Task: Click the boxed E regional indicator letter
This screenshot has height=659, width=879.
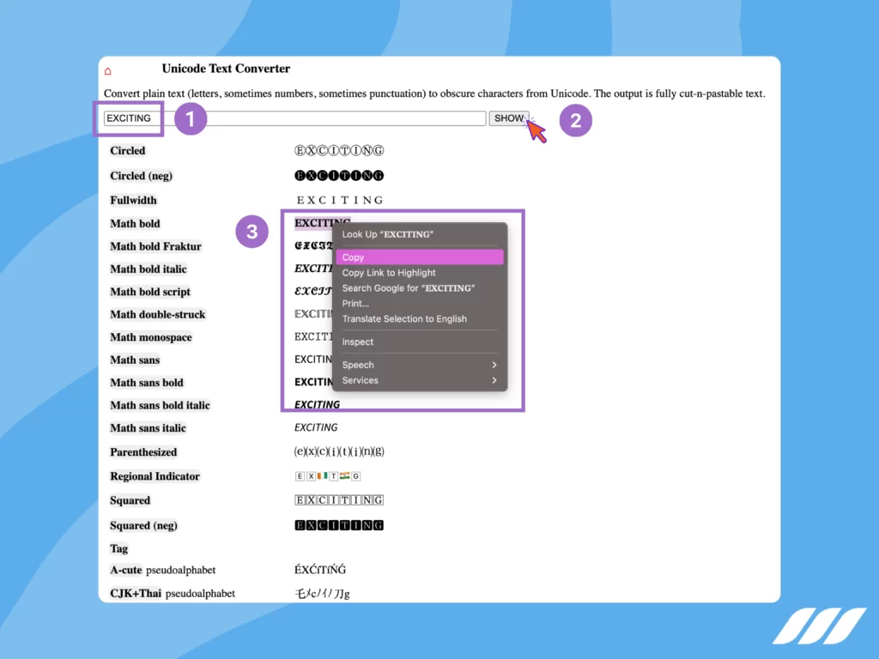Action: tap(300, 476)
